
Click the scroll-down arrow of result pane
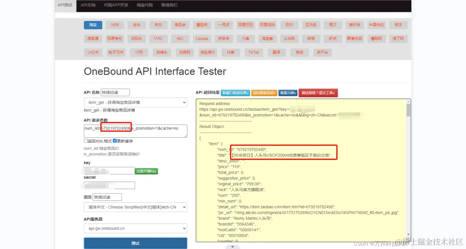[x=408, y=235]
